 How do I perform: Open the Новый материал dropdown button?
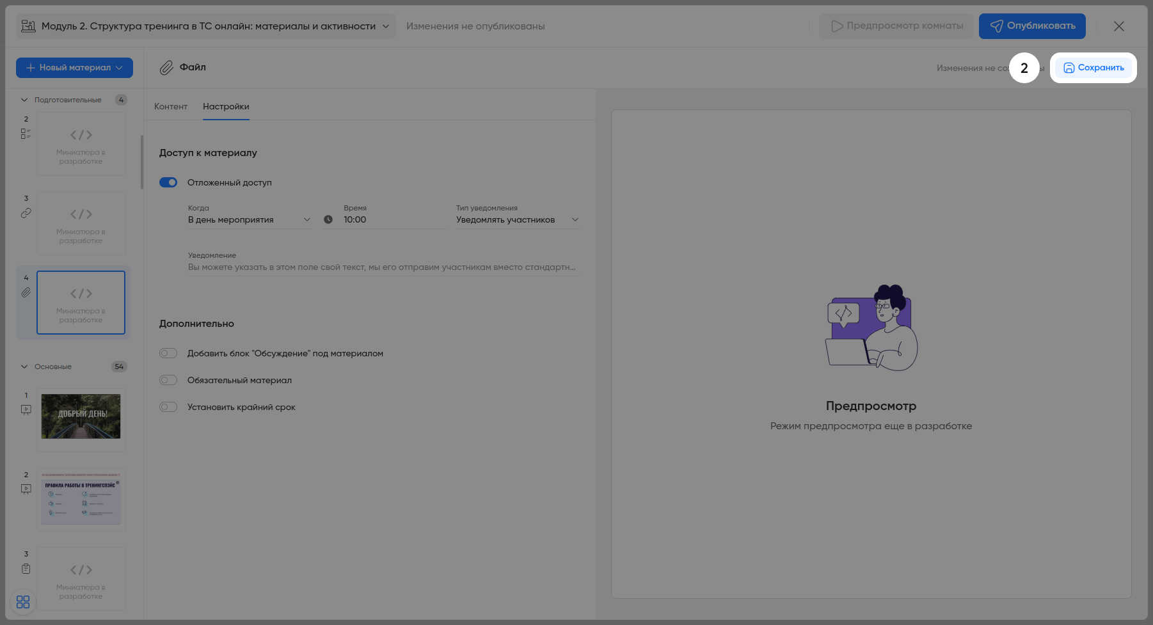click(74, 68)
